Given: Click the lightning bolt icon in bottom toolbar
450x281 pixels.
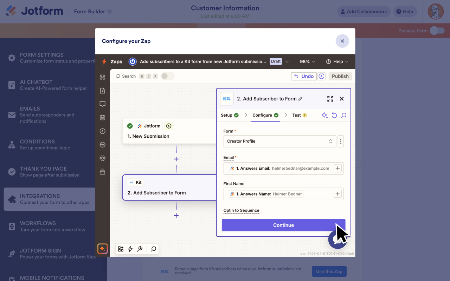Looking at the screenshot, I should (130, 249).
